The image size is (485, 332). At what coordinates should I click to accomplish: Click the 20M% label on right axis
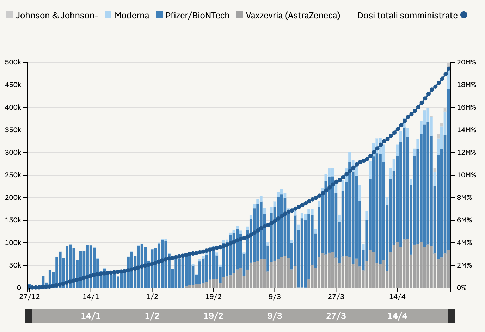[x=466, y=62]
